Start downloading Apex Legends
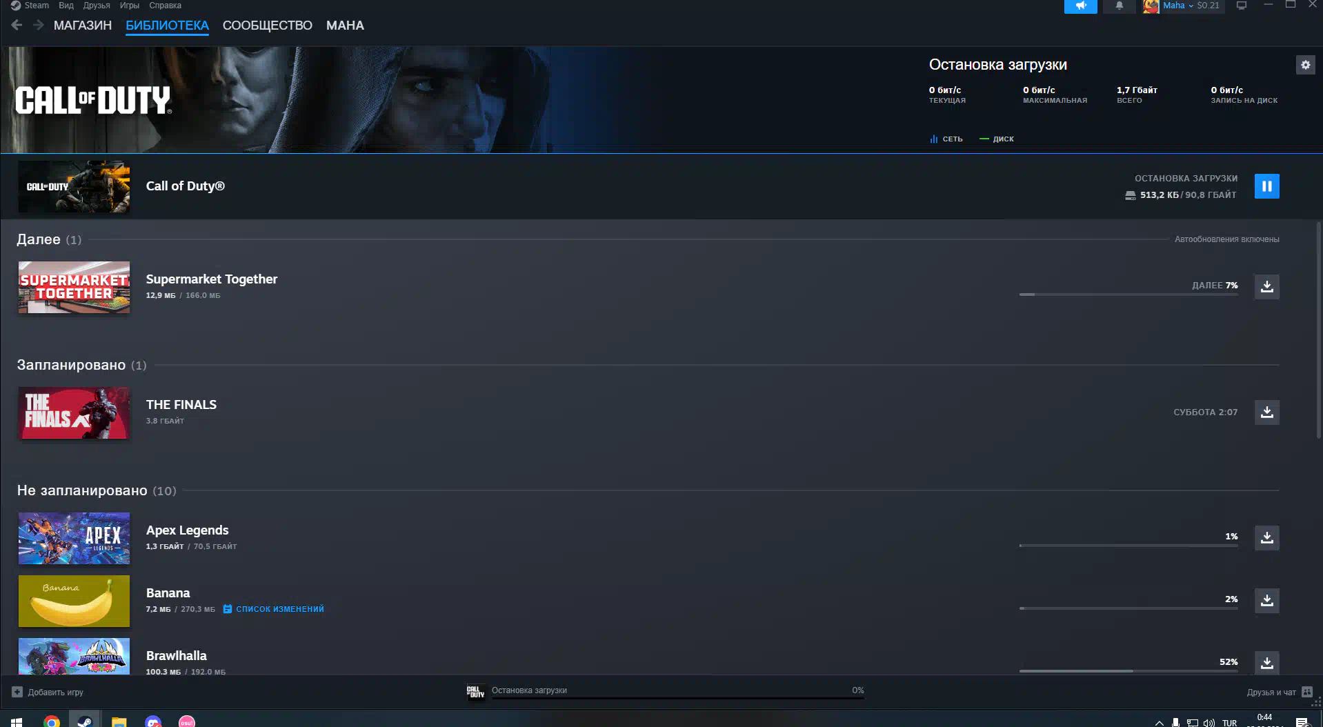Screen dimensions: 1323x727 pos(1266,538)
